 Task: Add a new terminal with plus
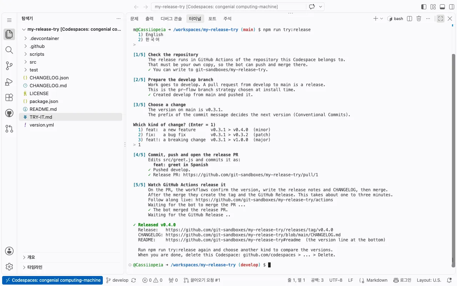375,19
